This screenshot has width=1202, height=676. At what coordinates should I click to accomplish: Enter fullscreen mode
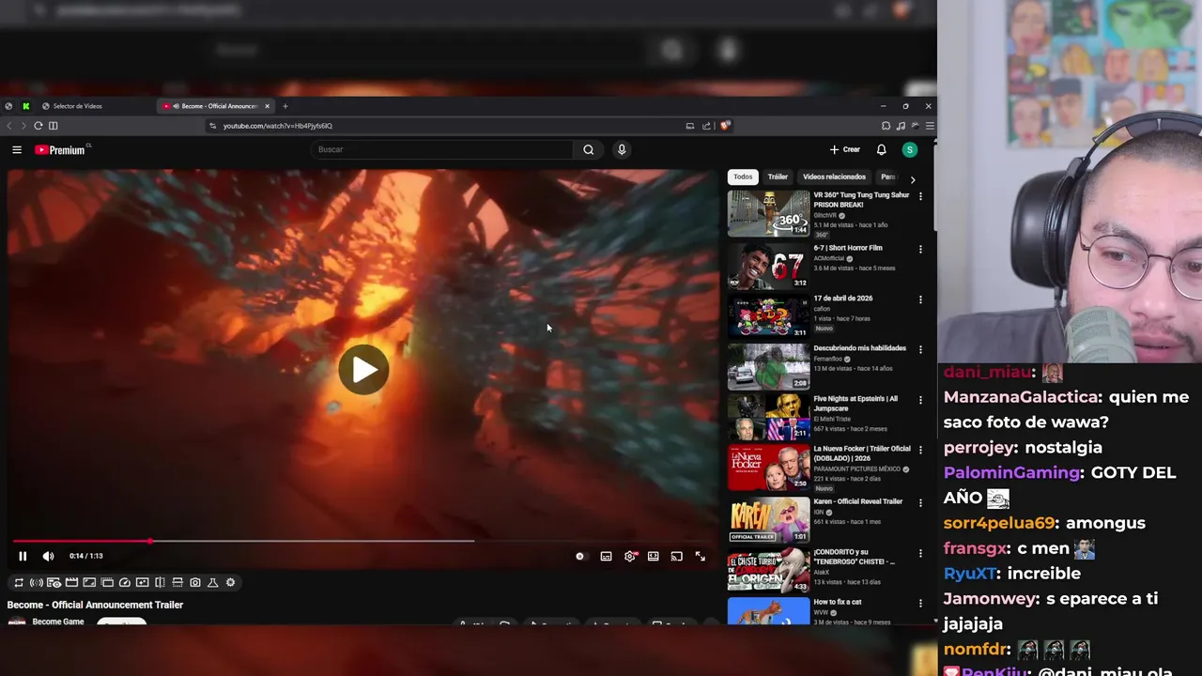[700, 556]
